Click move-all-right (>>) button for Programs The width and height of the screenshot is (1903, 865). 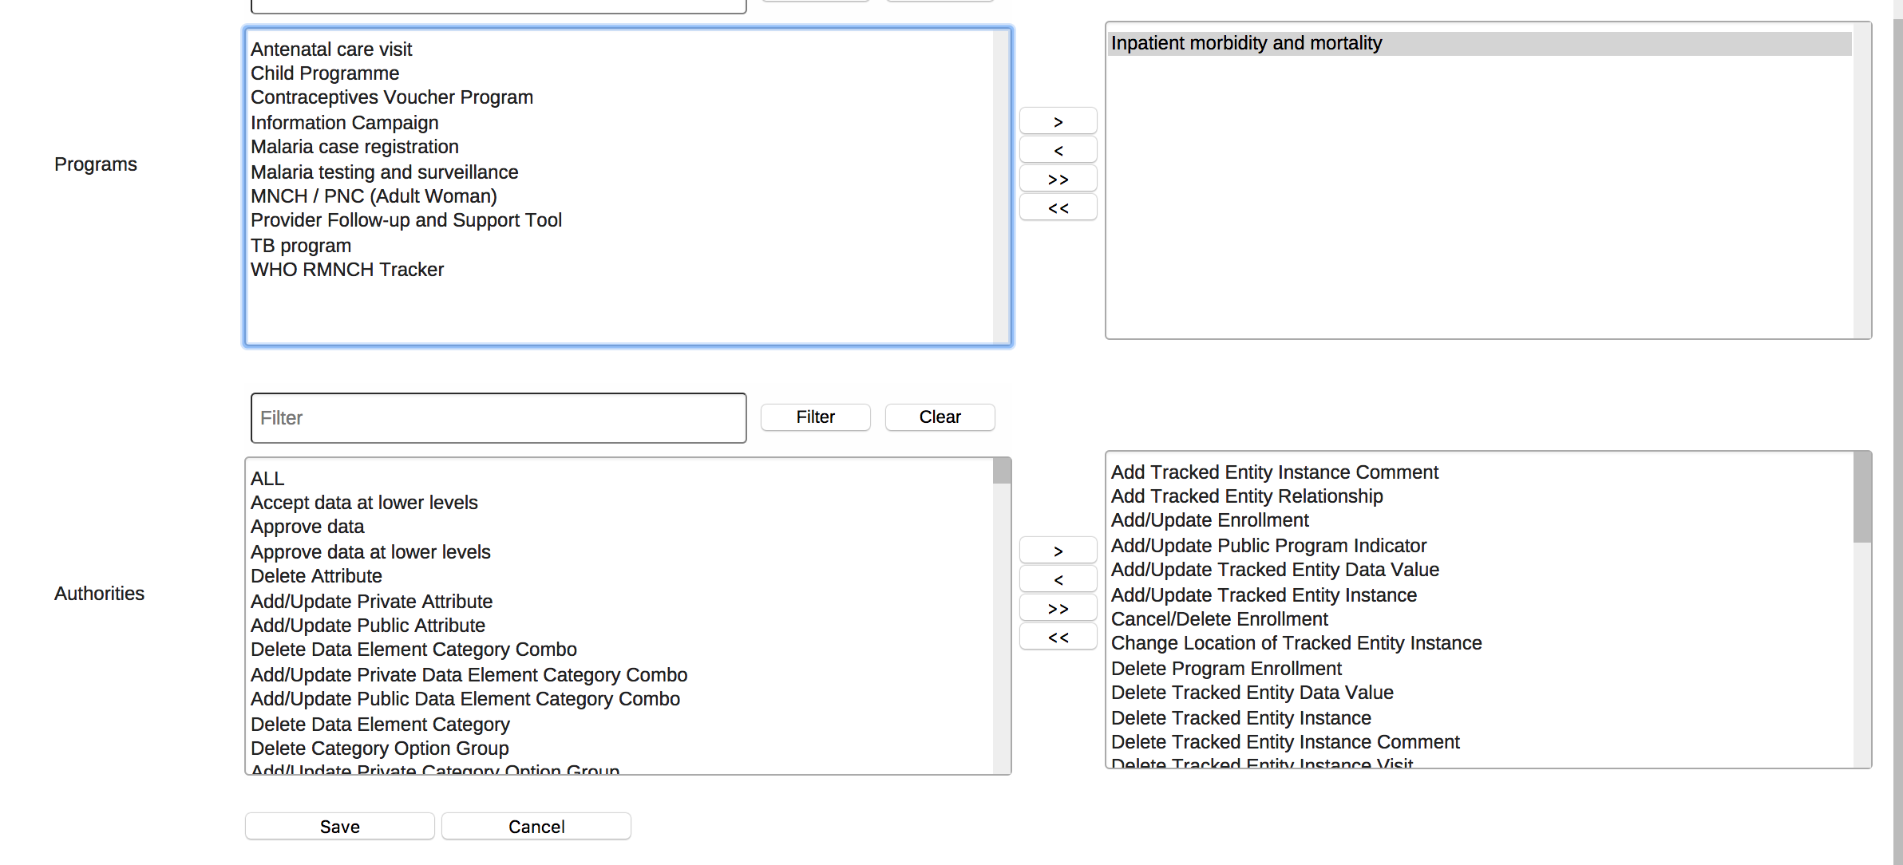[1058, 179]
